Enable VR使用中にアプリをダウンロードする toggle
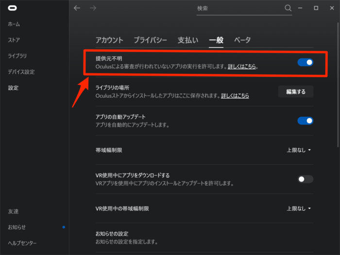 click(306, 179)
